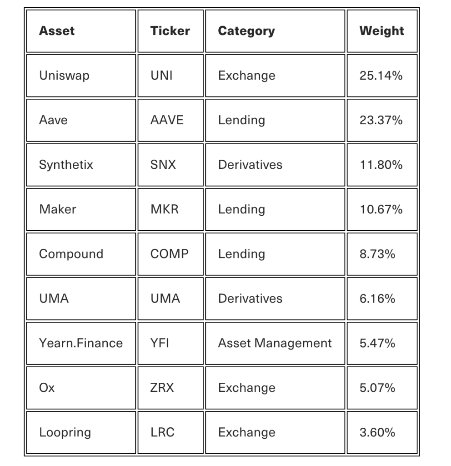Select the Synthetix asset name
451x466 pixels.
[x=66, y=165]
